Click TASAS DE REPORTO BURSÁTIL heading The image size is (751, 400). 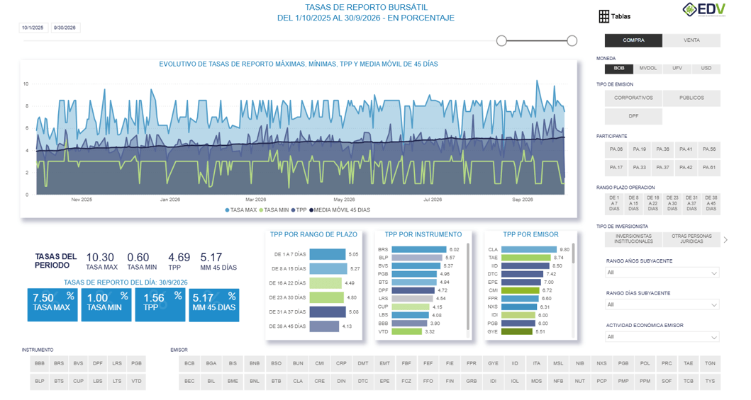point(366,8)
